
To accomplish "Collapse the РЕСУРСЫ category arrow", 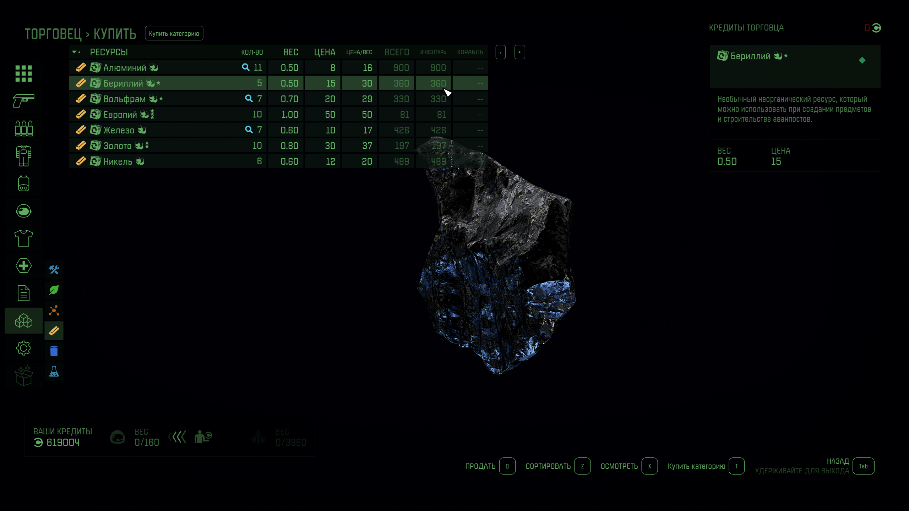I will pos(74,52).
